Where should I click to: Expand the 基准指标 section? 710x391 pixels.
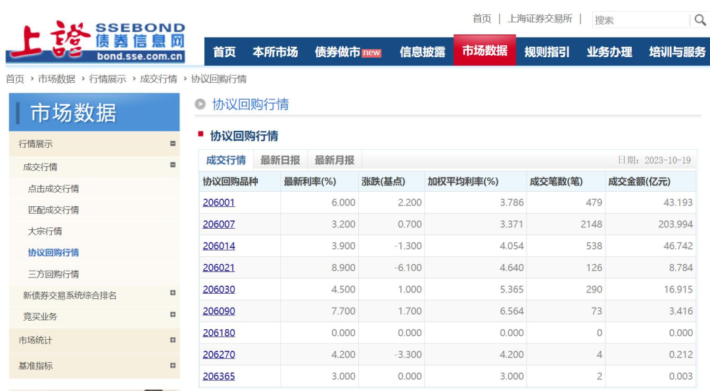172,365
